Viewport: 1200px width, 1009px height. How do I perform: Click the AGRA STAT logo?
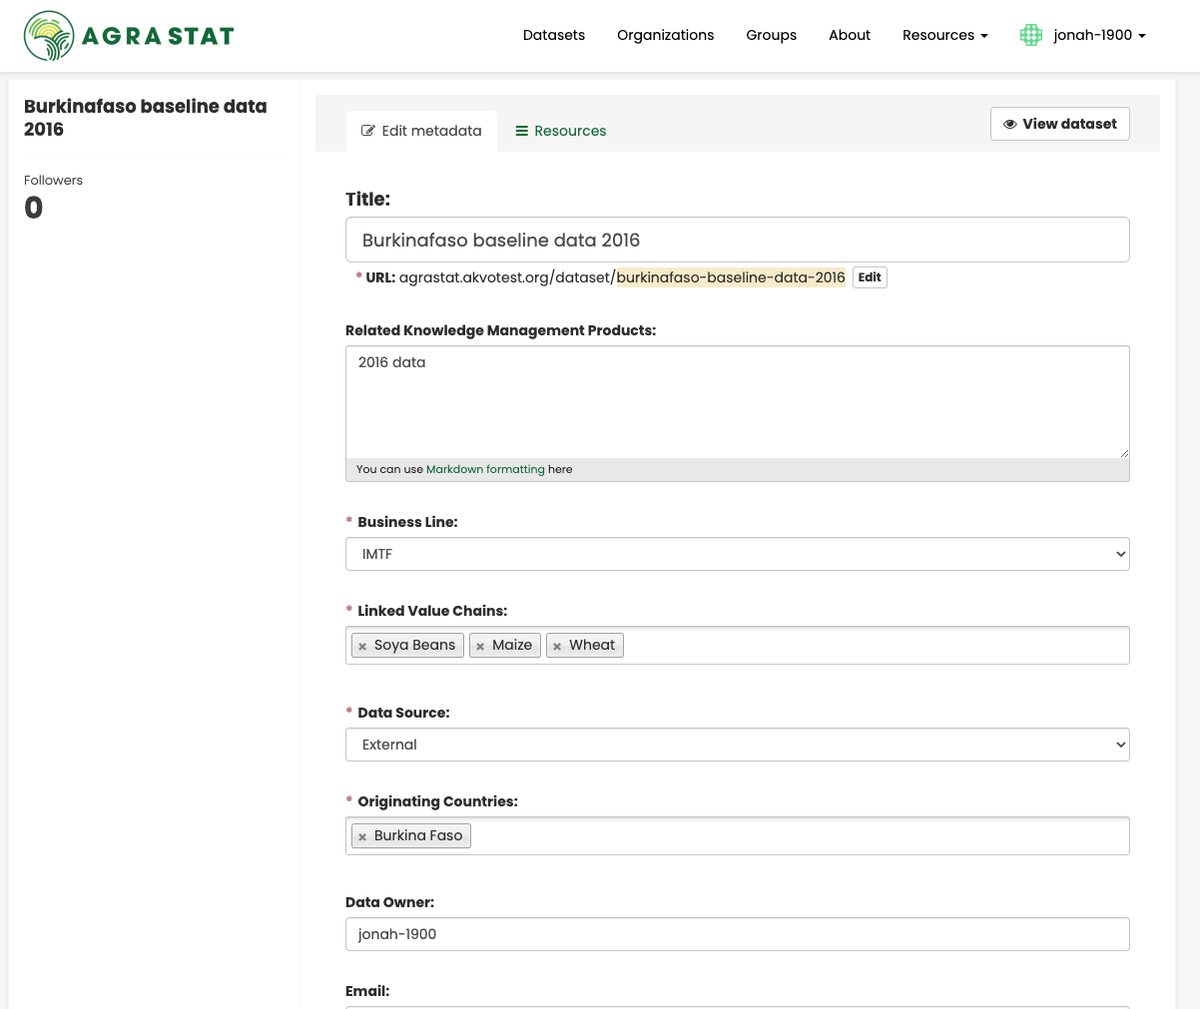[129, 36]
